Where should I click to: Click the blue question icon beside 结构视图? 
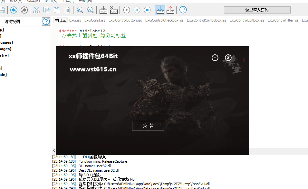point(46,22)
